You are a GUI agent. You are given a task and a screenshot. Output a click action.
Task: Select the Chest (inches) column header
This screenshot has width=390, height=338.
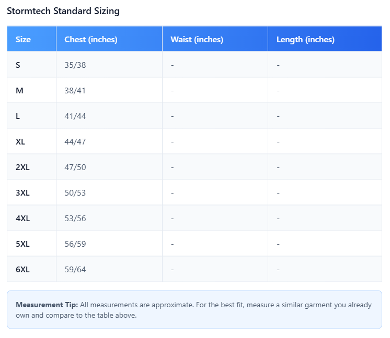click(109, 39)
